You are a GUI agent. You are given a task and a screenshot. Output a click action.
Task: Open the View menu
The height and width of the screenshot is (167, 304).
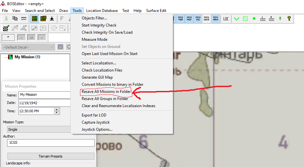click(16, 11)
